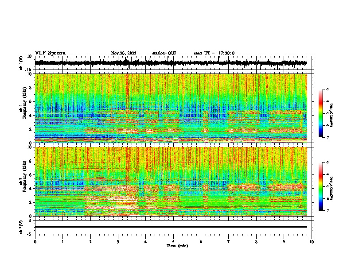
Task: Click the ch.2 color bar log(PSD) unit label
Action: pyautogui.click(x=331, y=188)
